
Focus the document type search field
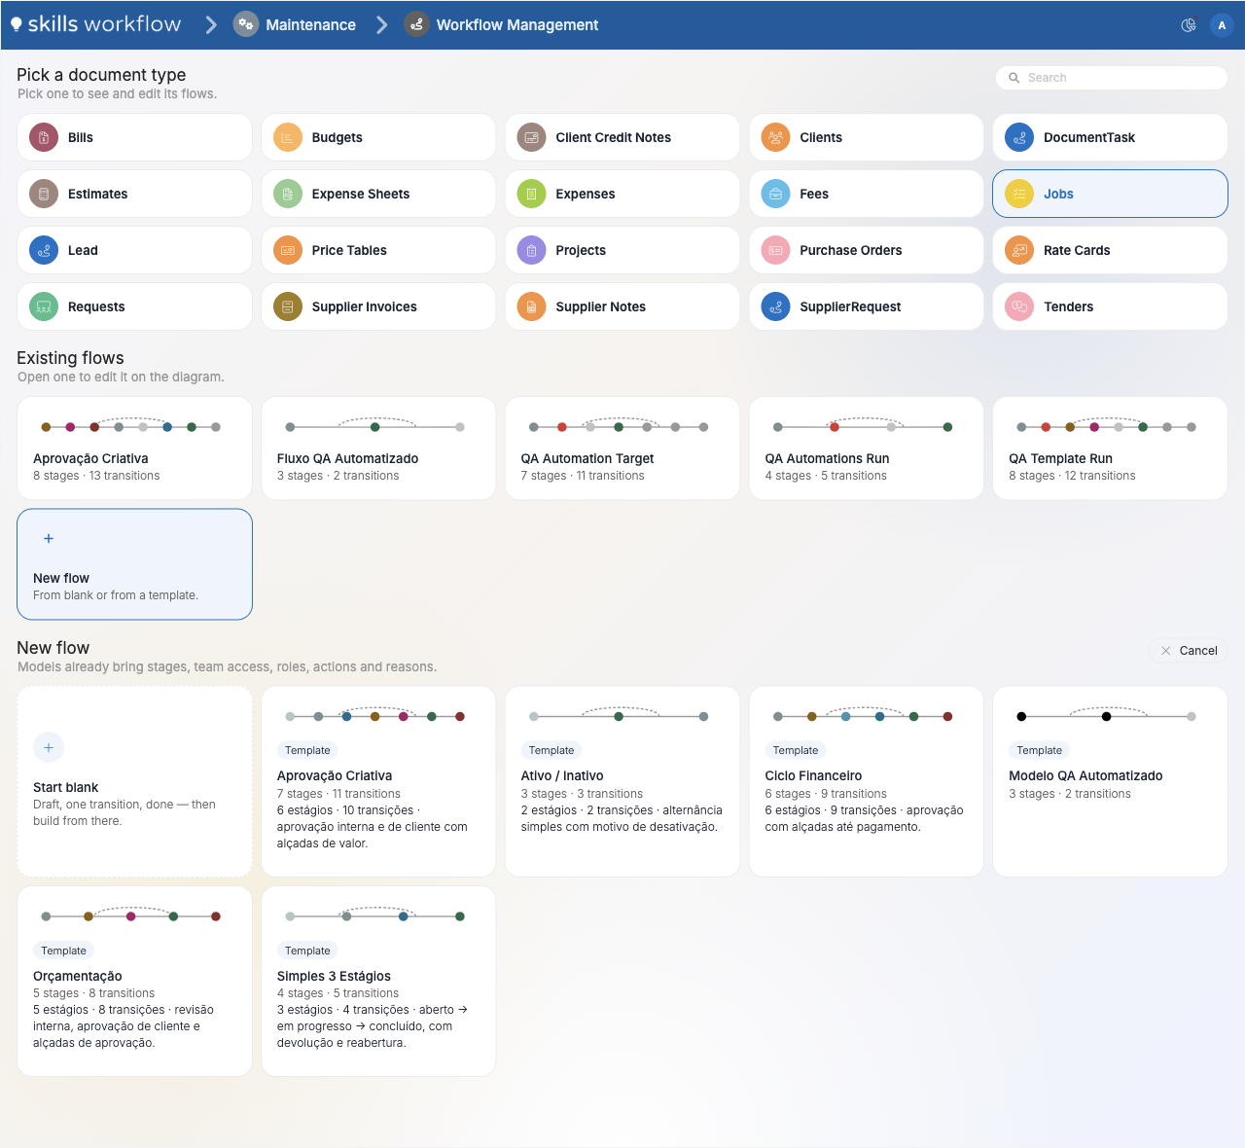1112,78
